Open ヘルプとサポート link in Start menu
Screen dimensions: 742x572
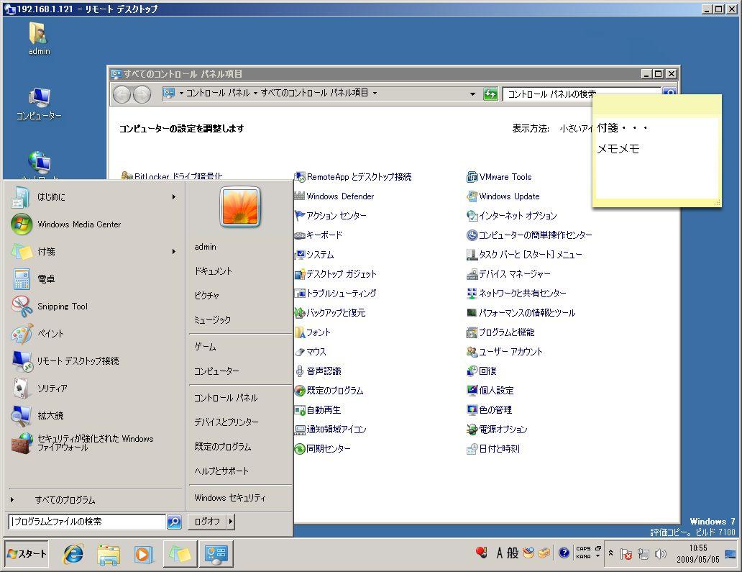pyautogui.click(x=221, y=471)
